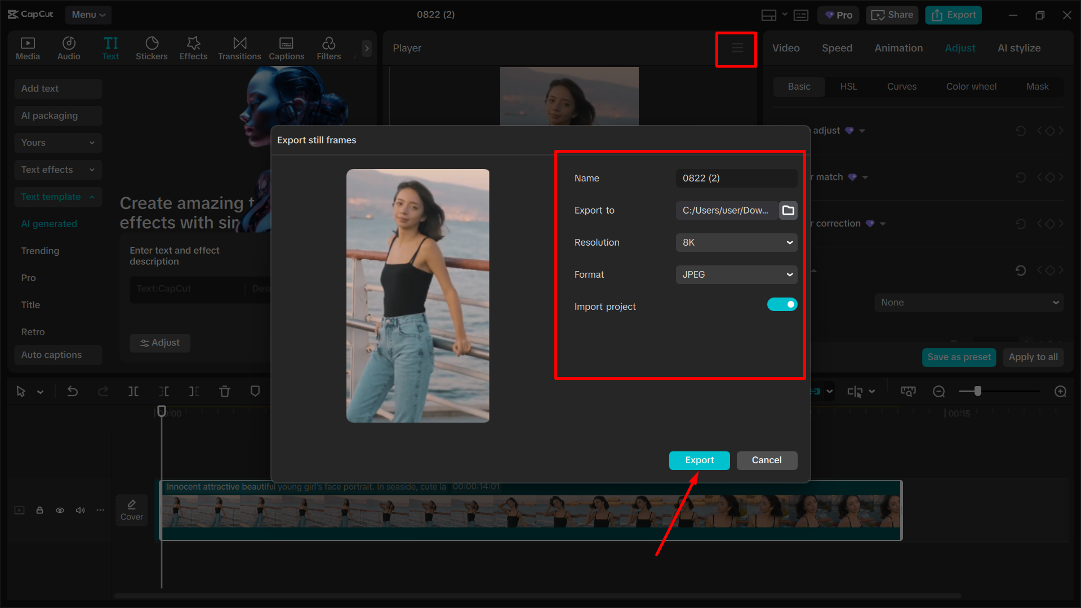Select the video clip on the timeline
Viewport: 1081px width, 608px height.
pyautogui.click(x=531, y=511)
